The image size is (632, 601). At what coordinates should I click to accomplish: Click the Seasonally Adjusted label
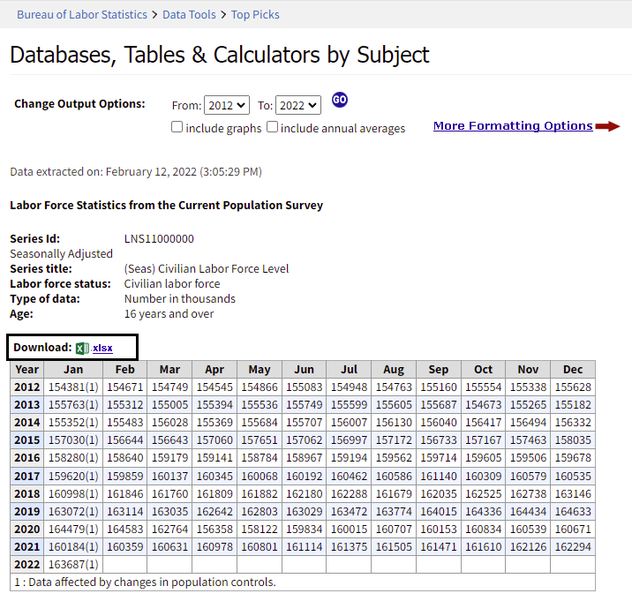pos(61,254)
